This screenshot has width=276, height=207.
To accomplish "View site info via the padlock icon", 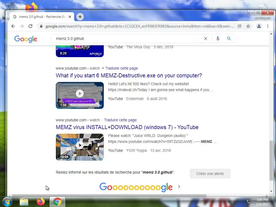I will tap(41, 26).
